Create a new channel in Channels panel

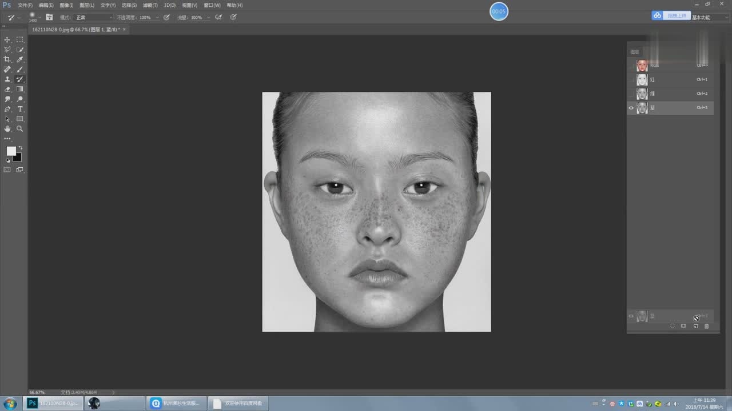point(695,326)
